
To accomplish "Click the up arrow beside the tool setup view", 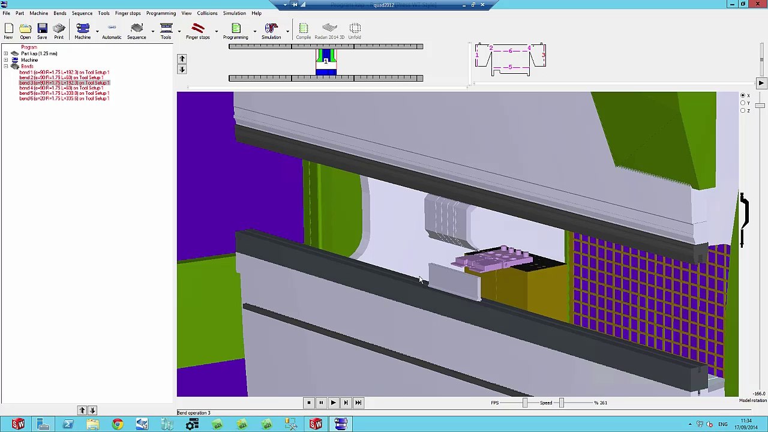I will click(x=182, y=59).
